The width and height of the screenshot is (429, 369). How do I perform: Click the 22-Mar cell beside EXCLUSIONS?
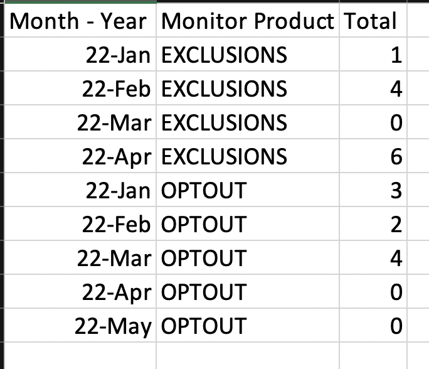[80, 122]
